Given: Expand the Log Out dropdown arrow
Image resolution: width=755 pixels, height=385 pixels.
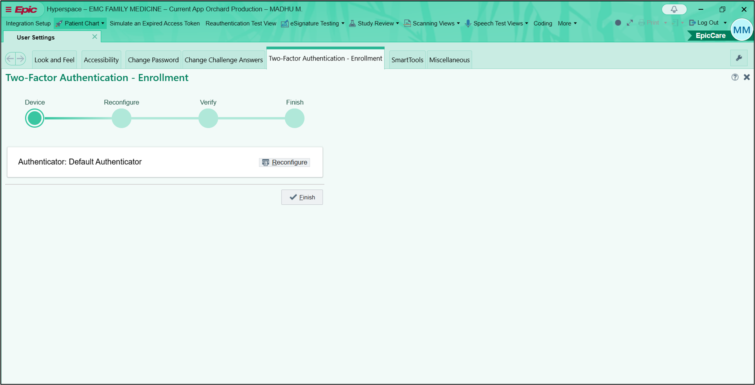Looking at the screenshot, I should (x=725, y=23).
